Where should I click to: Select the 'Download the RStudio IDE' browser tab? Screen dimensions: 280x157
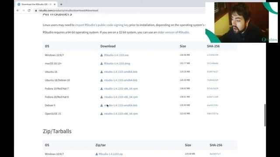pyautogui.click(x=37, y=4)
